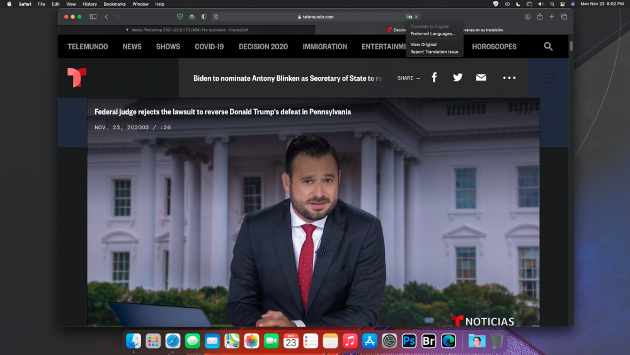This screenshot has width=630, height=355.
Task: Share the article on Facebook
Action: coord(434,78)
